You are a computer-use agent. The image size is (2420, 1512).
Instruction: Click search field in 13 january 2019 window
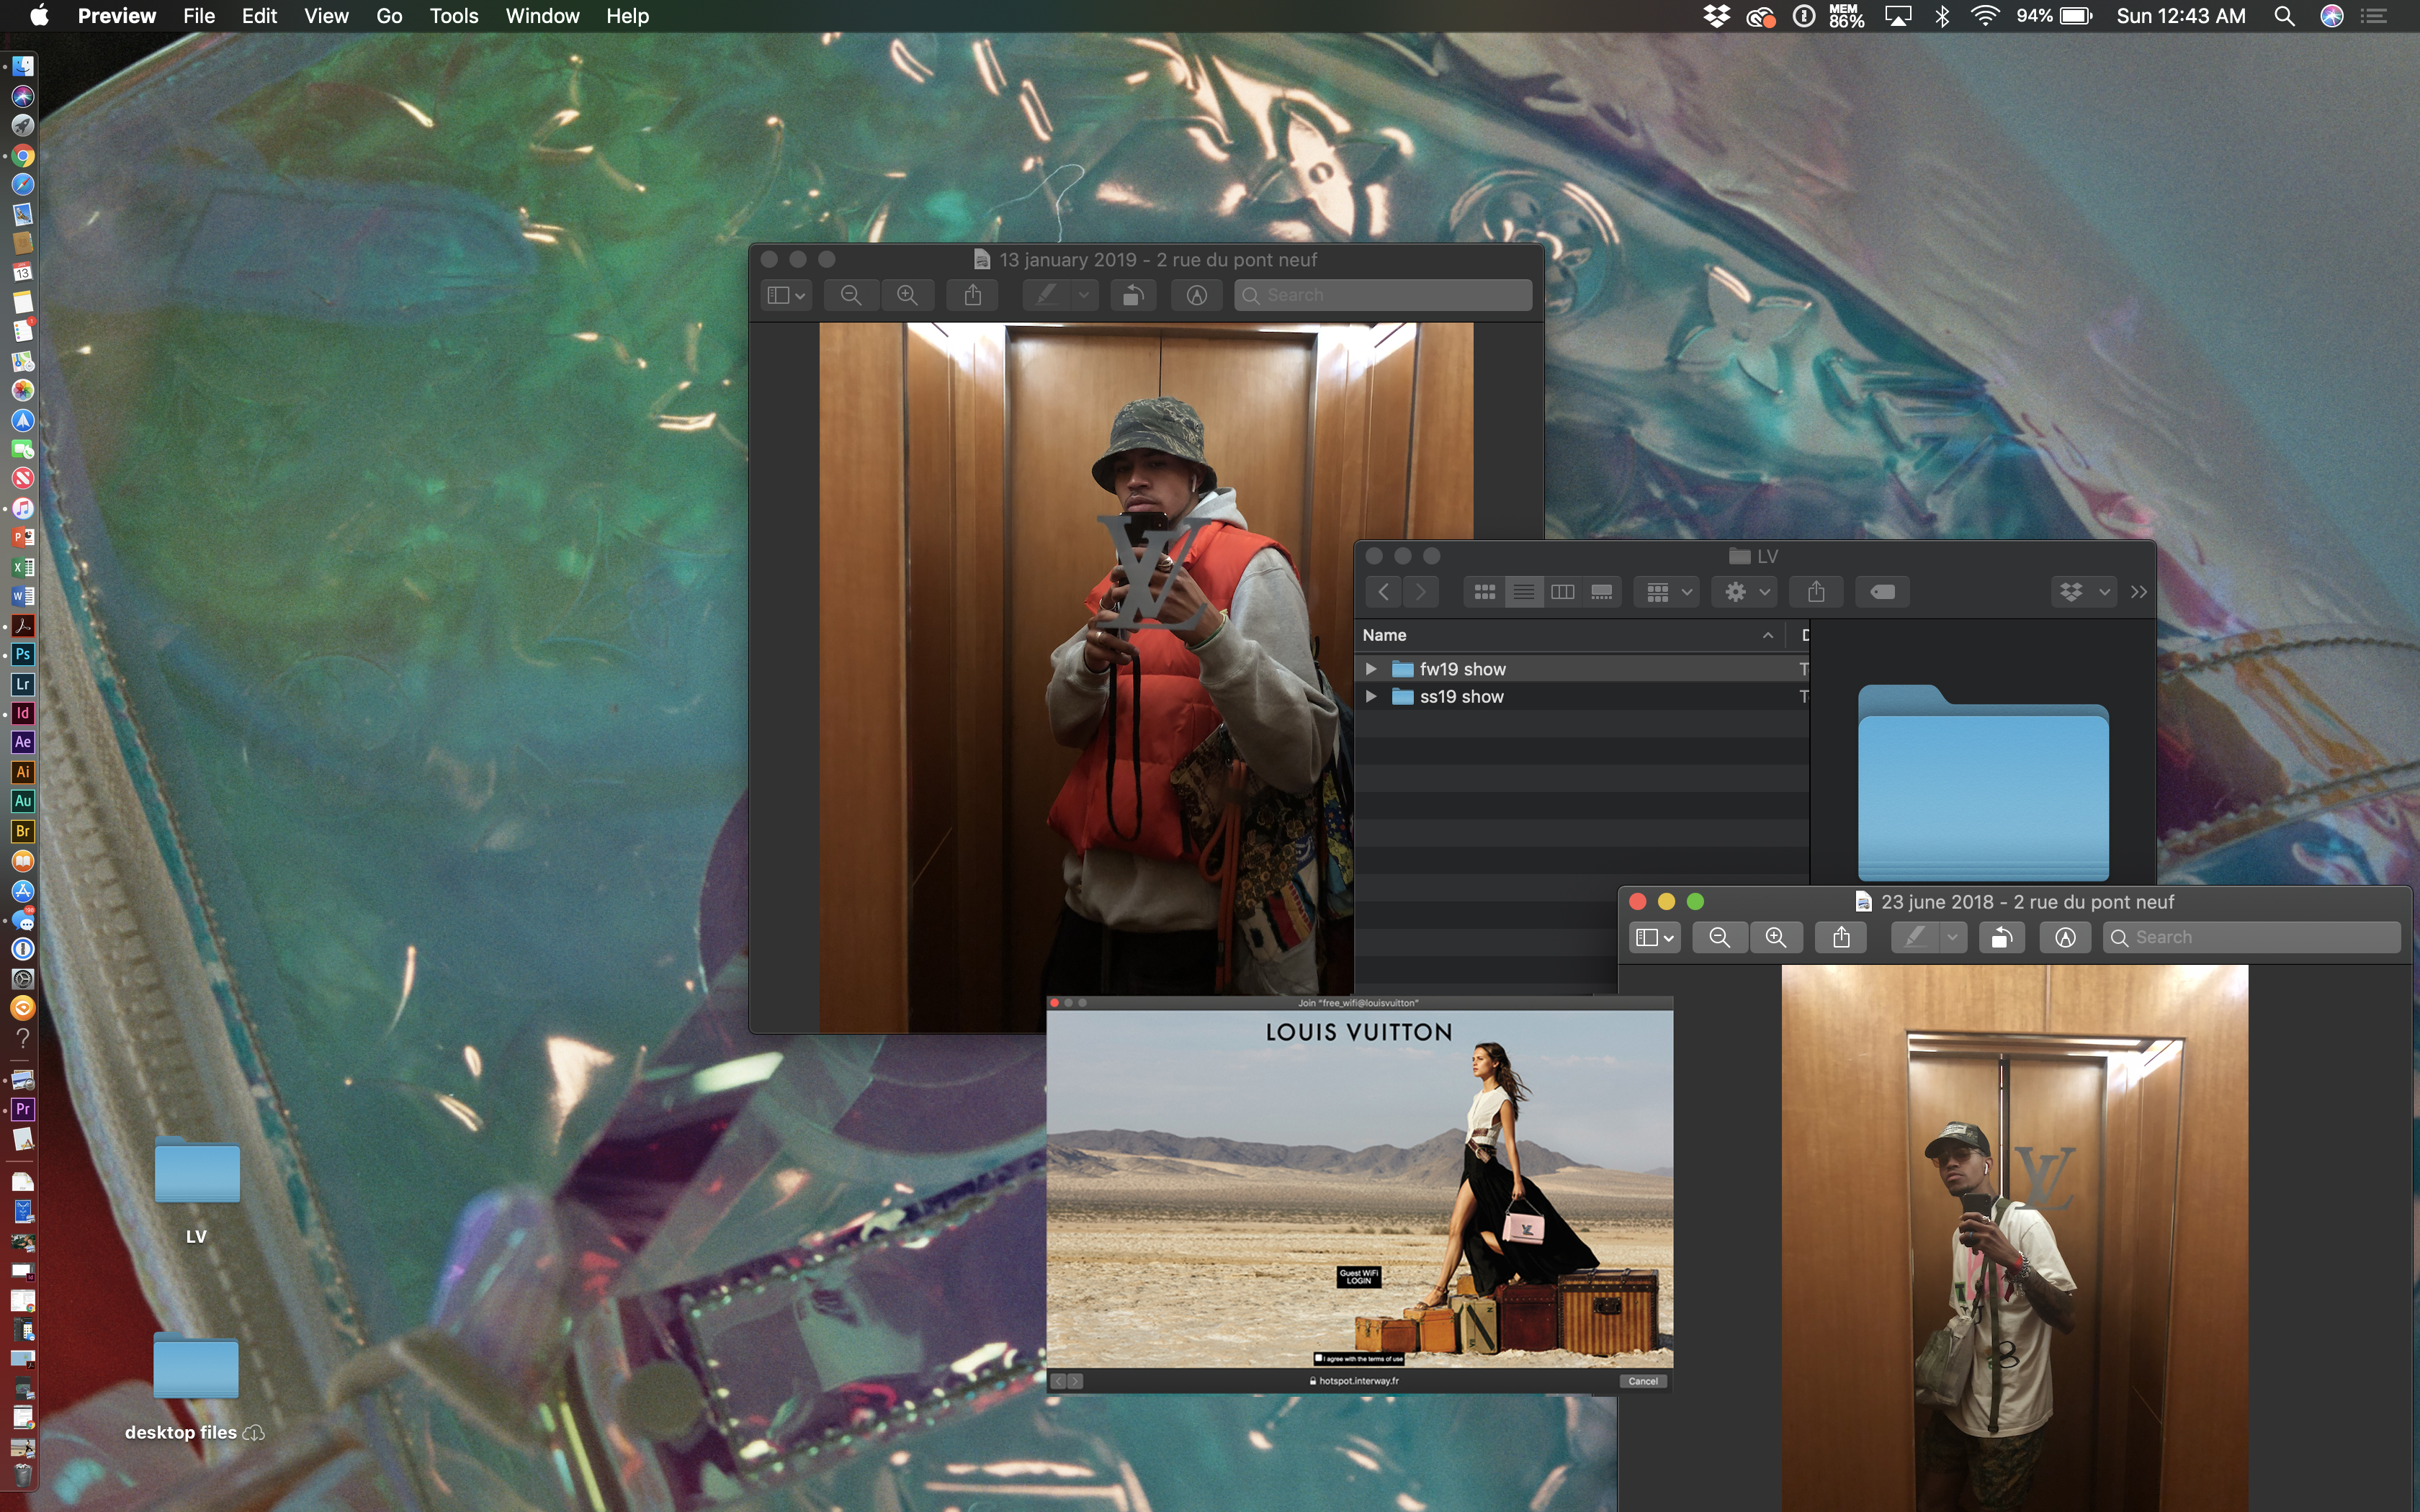1383,295
